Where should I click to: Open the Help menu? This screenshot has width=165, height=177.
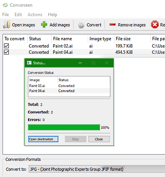[52, 15]
